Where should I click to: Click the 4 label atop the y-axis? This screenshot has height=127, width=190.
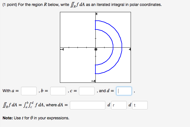(x=96, y=14)
